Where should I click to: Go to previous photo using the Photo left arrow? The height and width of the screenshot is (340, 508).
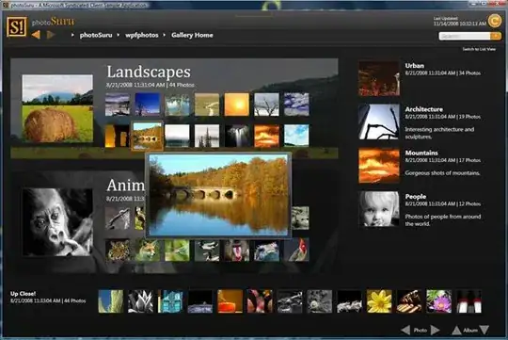click(405, 330)
